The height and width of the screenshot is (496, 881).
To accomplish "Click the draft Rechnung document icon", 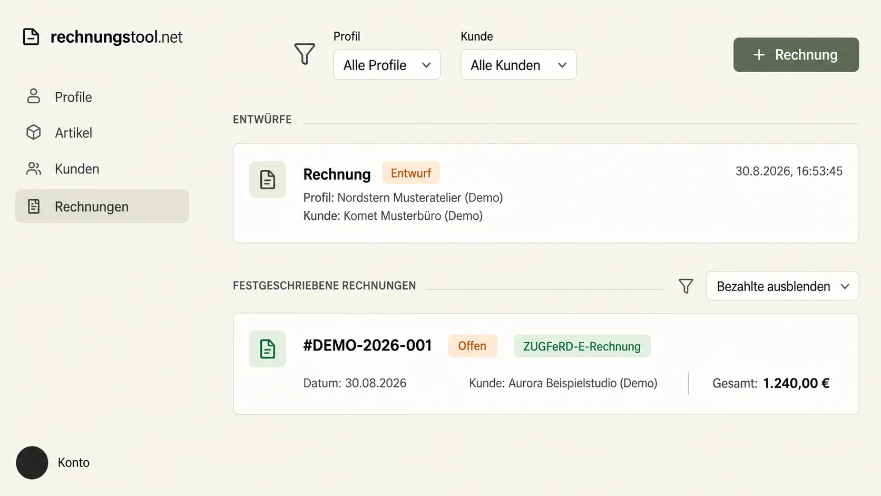I will click(x=268, y=180).
